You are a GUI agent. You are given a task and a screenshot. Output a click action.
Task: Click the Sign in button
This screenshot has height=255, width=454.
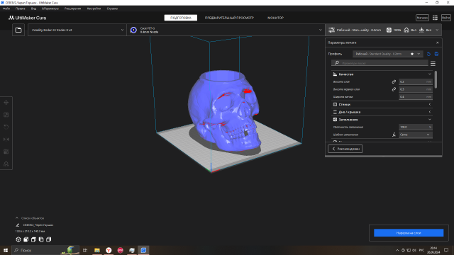point(446,18)
